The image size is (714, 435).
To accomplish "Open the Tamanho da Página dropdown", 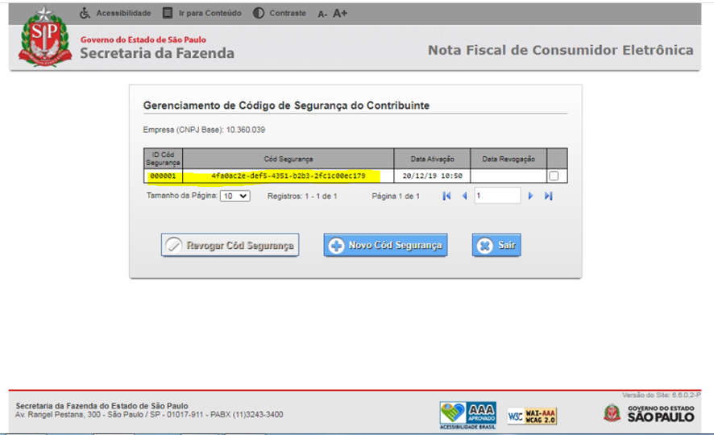I will click(x=235, y=196).
